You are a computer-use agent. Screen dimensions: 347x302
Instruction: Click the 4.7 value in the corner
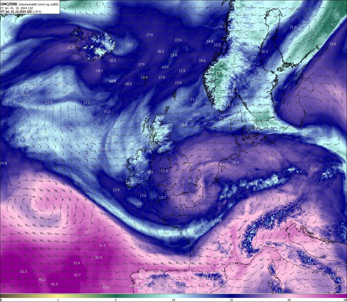point(334,24)
